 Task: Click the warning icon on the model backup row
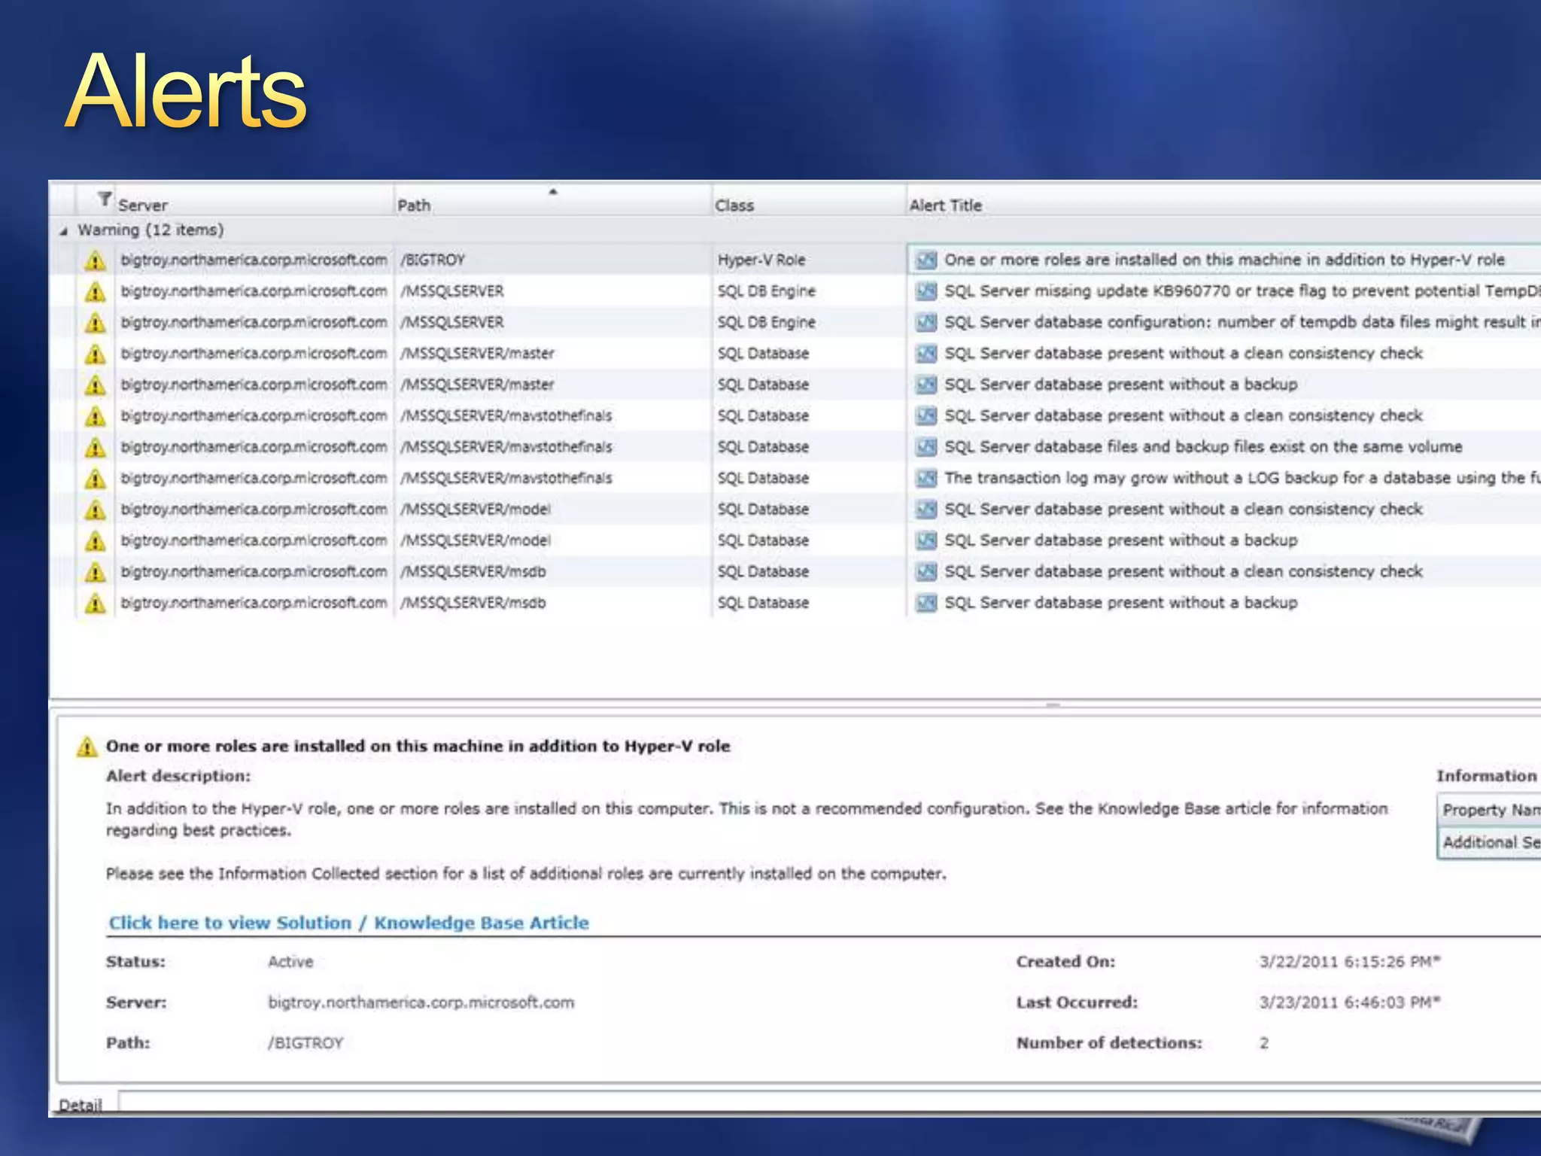pos(95,541)
